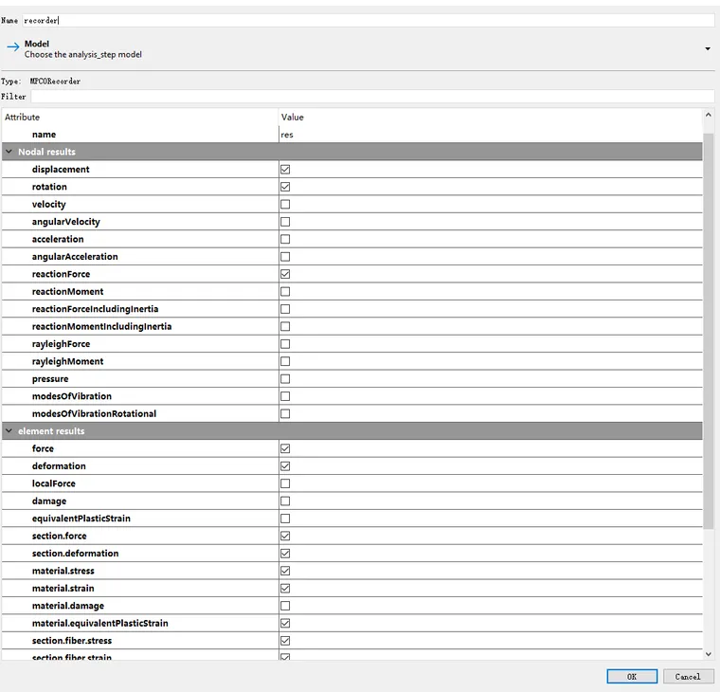Enable the velocity checkbox

(285, 205)
